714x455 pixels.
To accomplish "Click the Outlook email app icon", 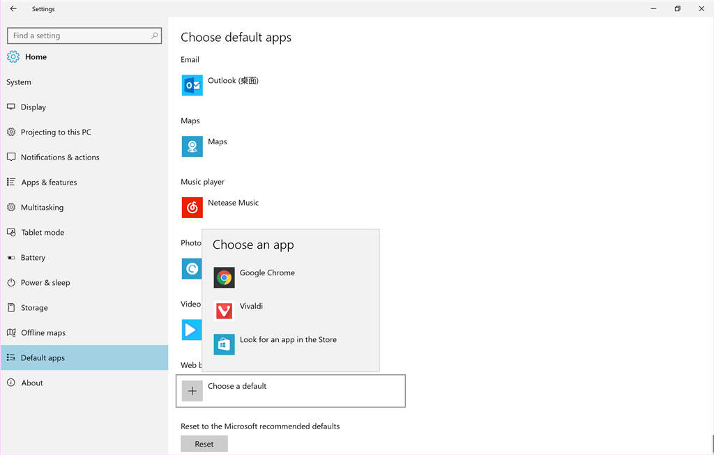I will pyautogui.click(x=192, y=86).
